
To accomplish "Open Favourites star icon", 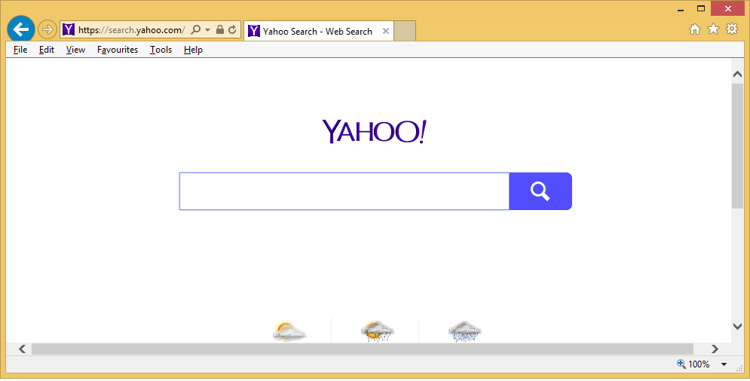I will pyautogui.click(x=713, y=29).
